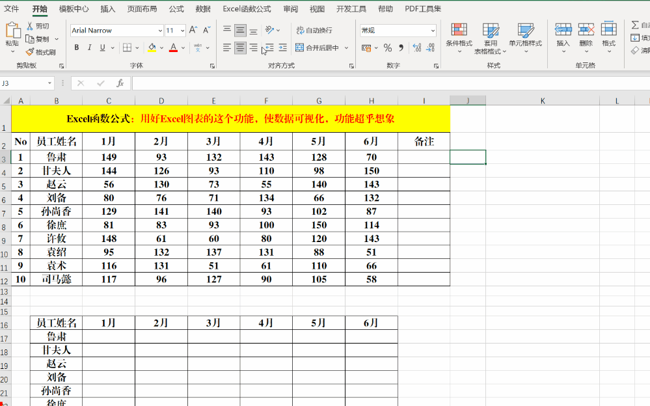The image size is (650, 406).
Task: Click 合并后居中 merge and center
Action: 317,47
